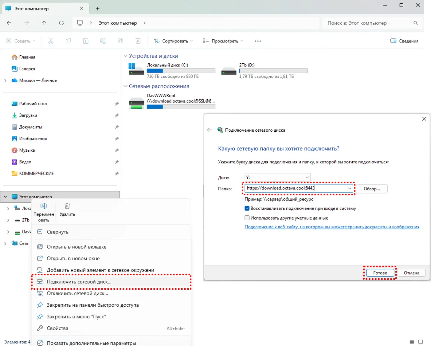431x346 pixels.
Task: Collapse the Devices and drives section
Action: coord(125,56)
